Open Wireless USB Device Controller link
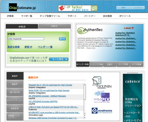This screenshot has height=122, width=148. tap(53, 118)
